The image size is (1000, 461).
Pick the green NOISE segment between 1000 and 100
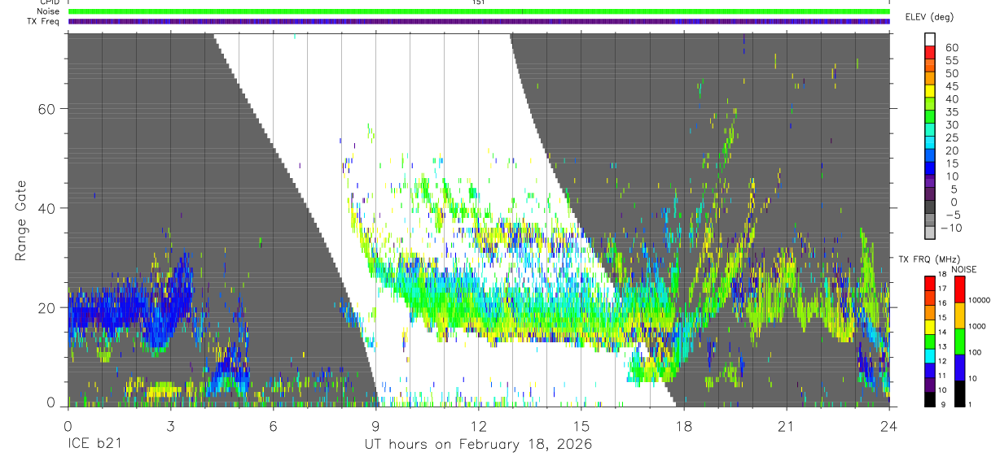coord(958,341)
